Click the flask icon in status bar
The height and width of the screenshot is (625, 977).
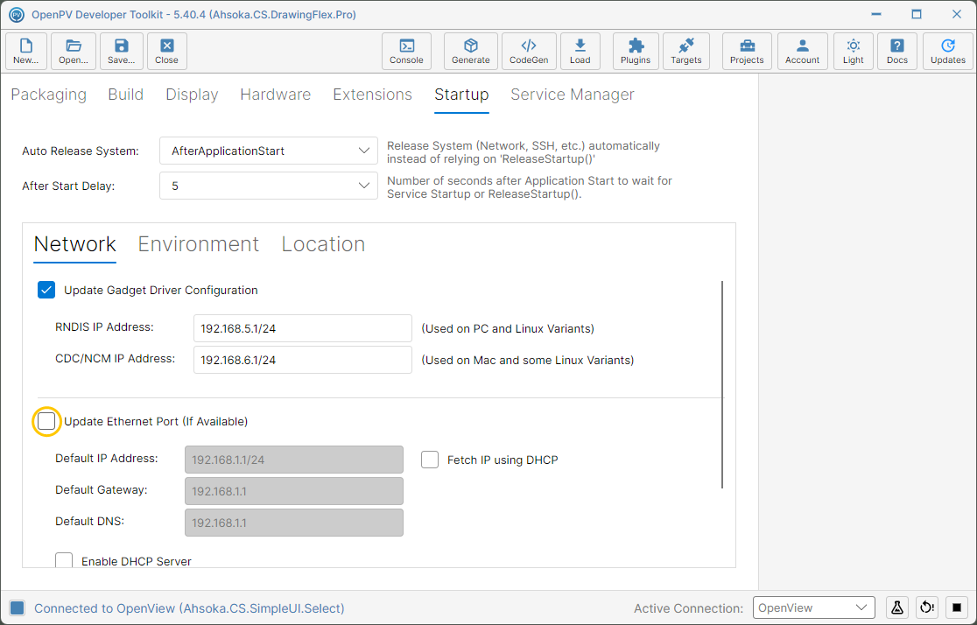pos(897,607)
